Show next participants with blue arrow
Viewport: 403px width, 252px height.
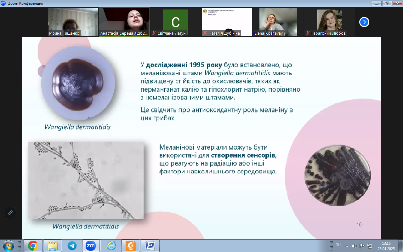(364, 22)
